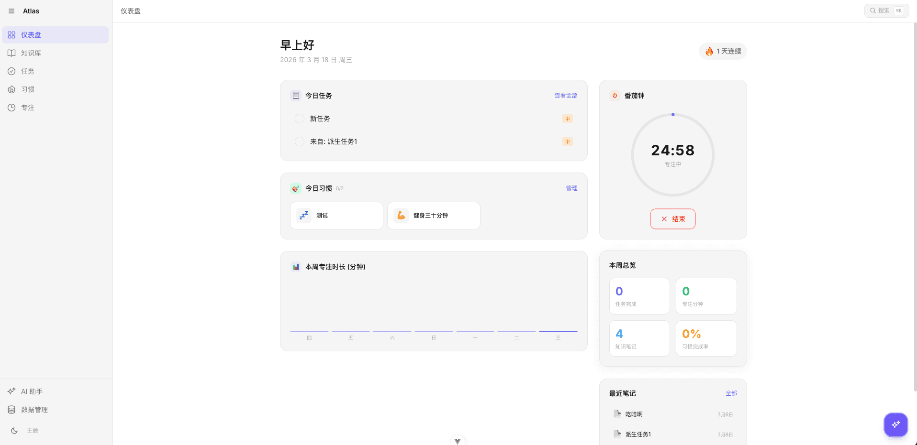Select the 四 bar in focus chart

click(309, 331)
